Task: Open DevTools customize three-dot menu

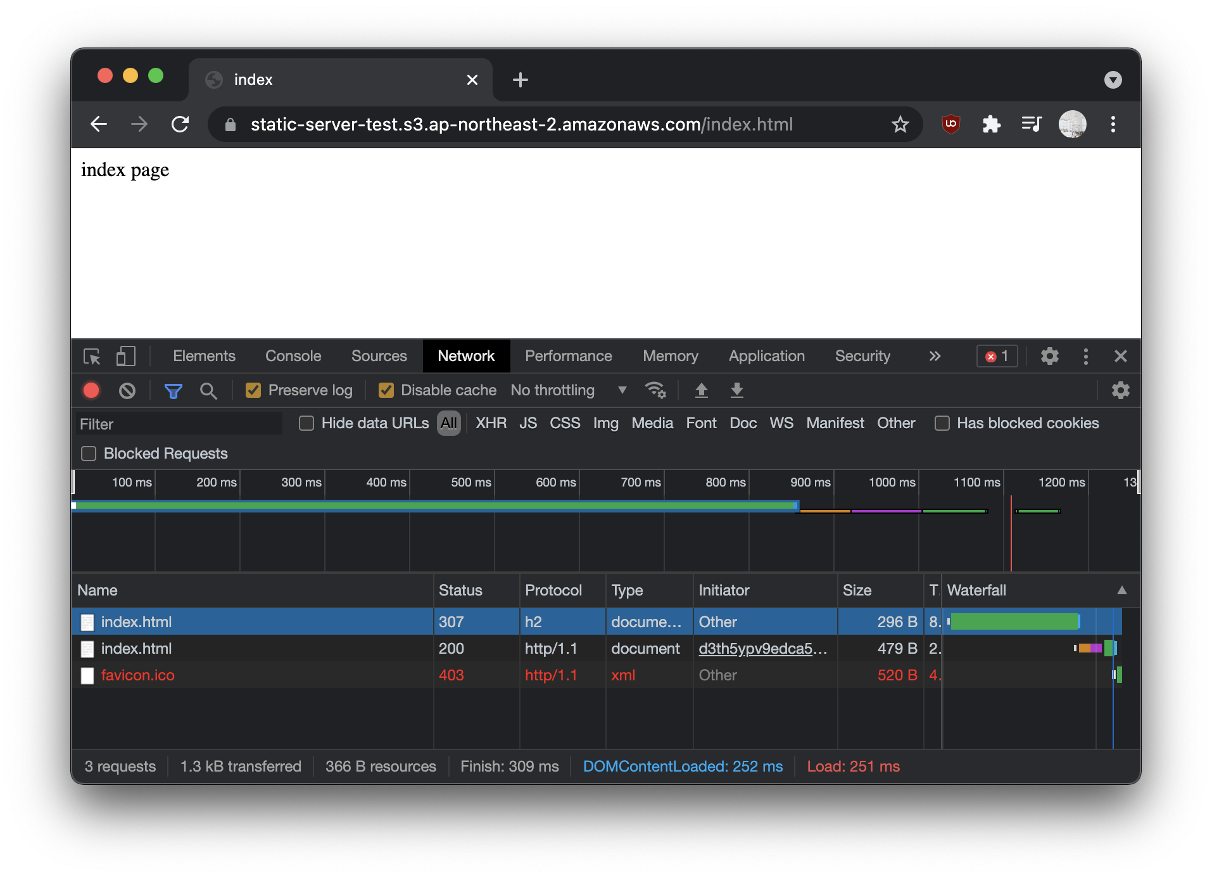Action: coord(1085,356)
